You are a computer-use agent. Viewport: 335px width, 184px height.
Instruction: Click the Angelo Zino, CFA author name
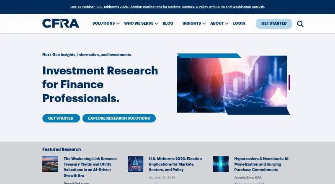pyautogui.click(x=248, y=178)
